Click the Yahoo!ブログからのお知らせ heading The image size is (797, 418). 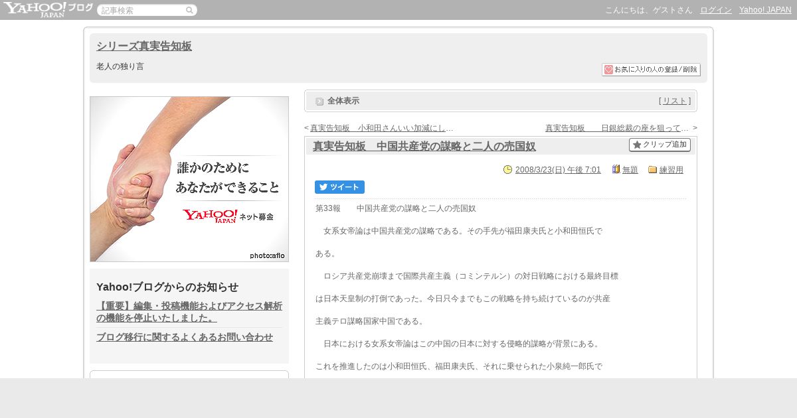pyautogui.click(x=167, y=287)
